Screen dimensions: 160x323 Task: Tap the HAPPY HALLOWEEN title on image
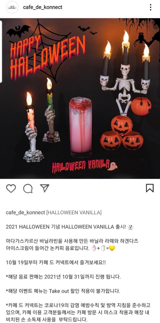coord(48,55)
